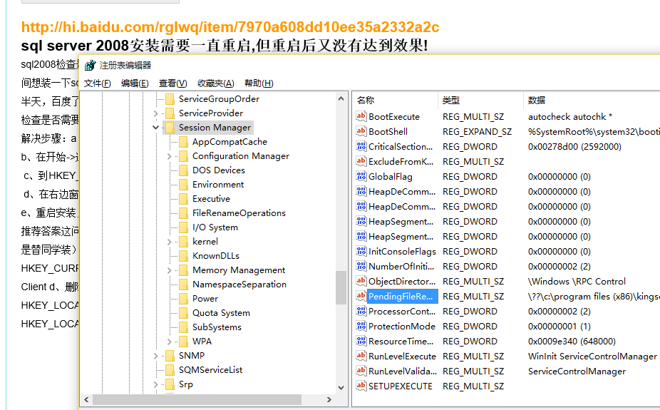
Task: Expand the ServiceProvider tree node
Action: point(156,113)
